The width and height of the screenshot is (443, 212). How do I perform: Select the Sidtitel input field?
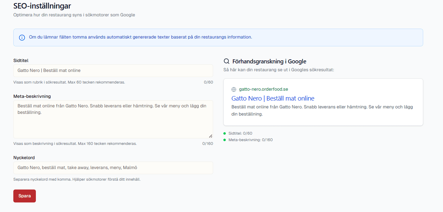113,71
